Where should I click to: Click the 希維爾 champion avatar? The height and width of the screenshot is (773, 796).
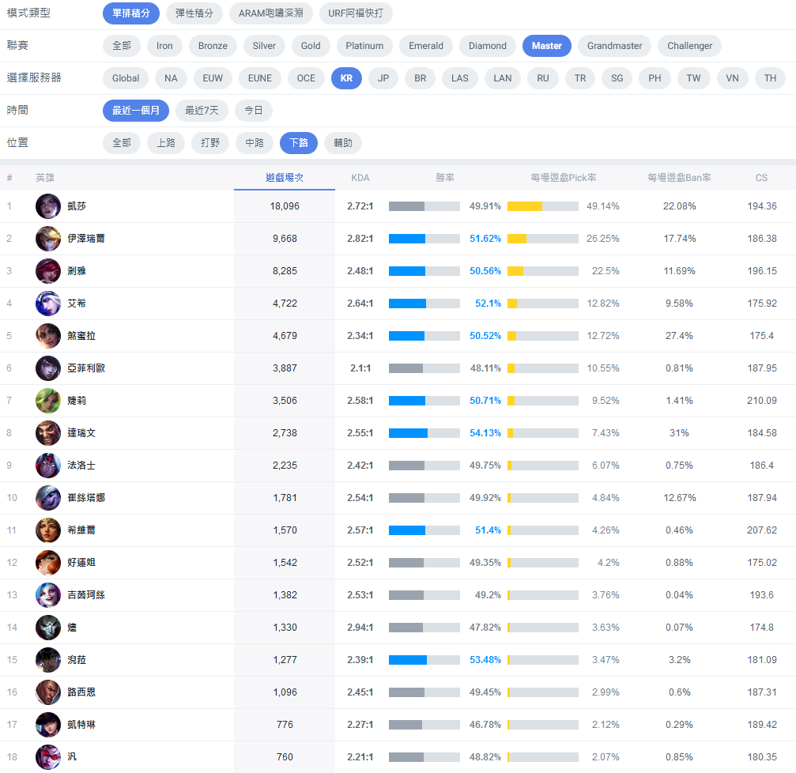(48, 530)
